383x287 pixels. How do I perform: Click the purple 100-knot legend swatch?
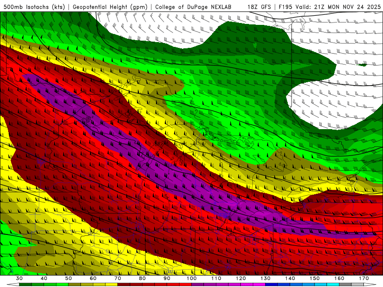pyautogui.click(x=198, y=285)
